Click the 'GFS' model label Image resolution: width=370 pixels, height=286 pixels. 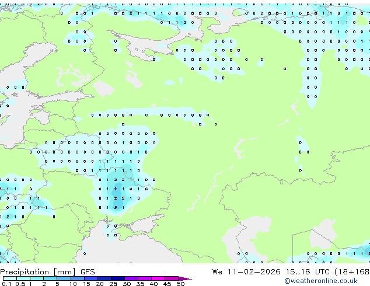(88, 272)
